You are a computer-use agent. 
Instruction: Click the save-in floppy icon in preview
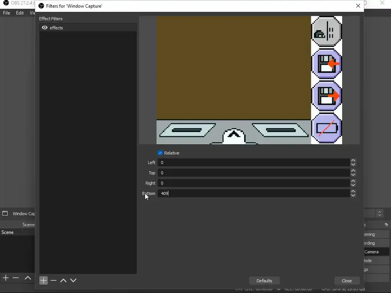coord(327,64)
